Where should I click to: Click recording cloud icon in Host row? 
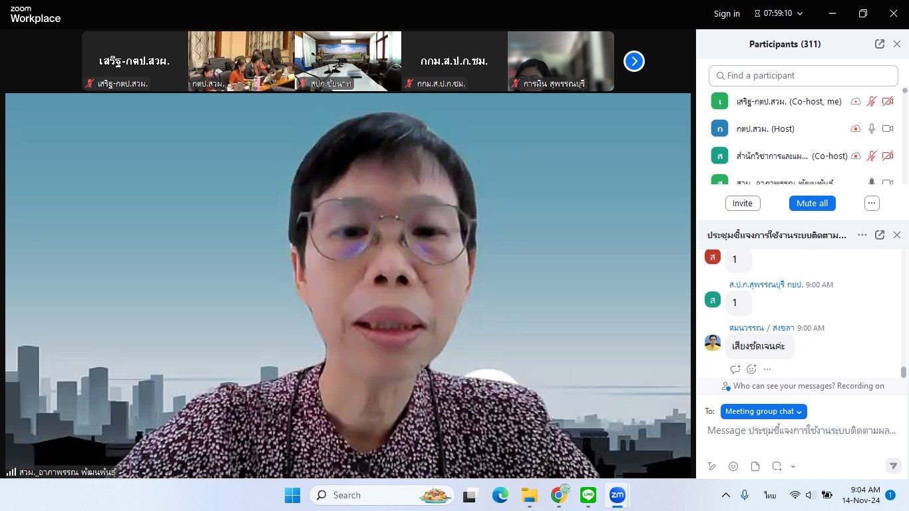[x=856, y=128]
